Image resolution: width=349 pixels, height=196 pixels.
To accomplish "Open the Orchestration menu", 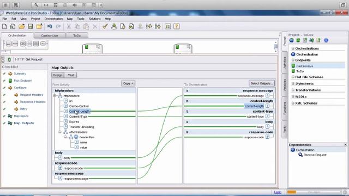I will (x=53, y=19).
